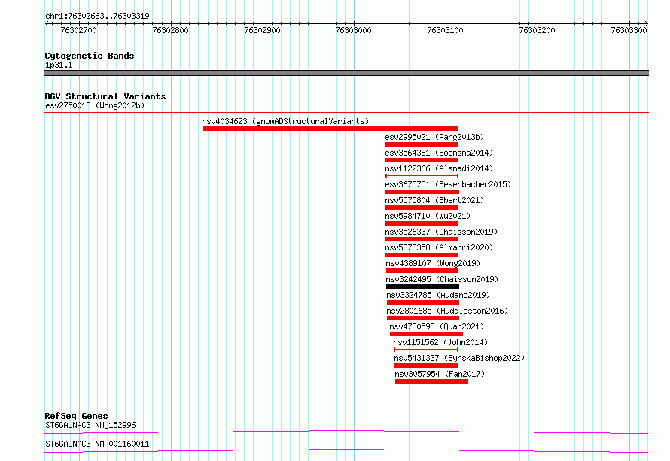Click the nsv1151562 (John2014) label
The image size is (670, 461).
tap(440, 342)
